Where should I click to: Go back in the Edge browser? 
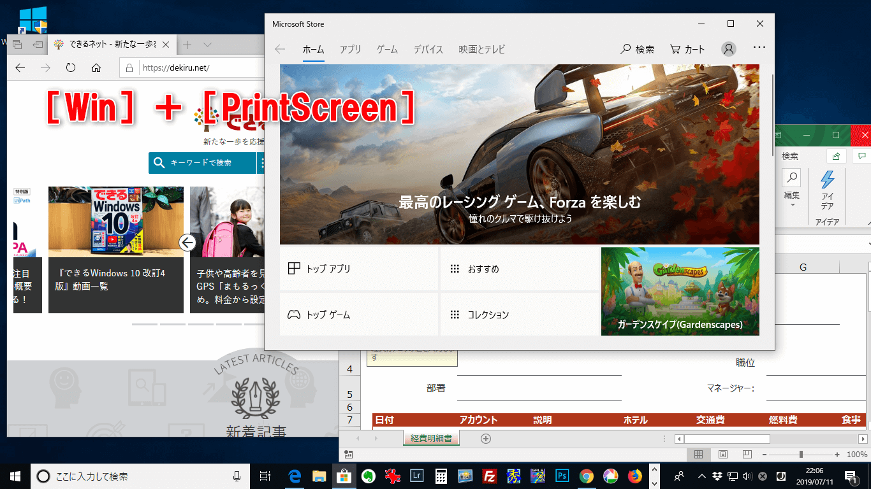point(20,68)
